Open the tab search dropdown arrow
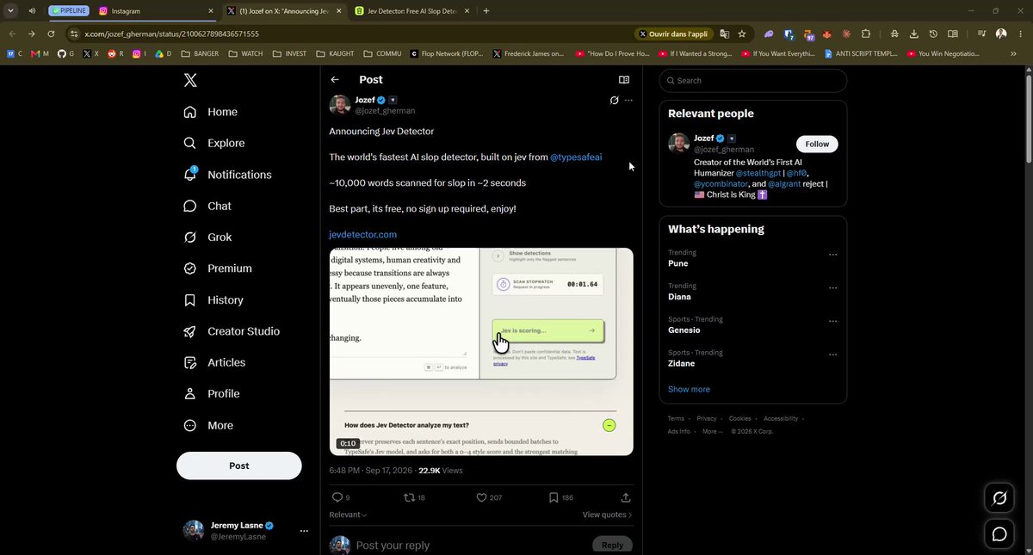 point(11,11)
